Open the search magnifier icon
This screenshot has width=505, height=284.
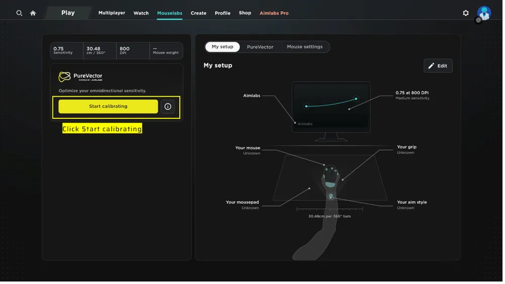point(19,13)
